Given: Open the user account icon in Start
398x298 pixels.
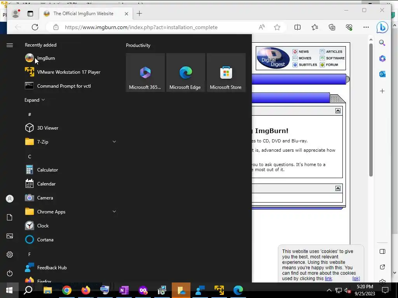Looking at the screenshot, I should [x=10, y=199].
